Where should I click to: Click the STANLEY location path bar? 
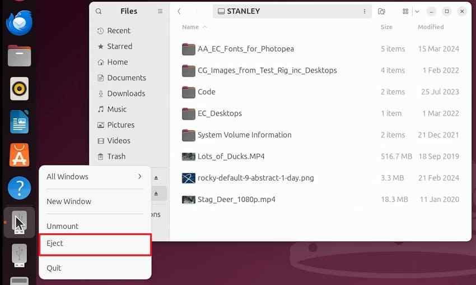pyautogui.click(x=292, y=11)
